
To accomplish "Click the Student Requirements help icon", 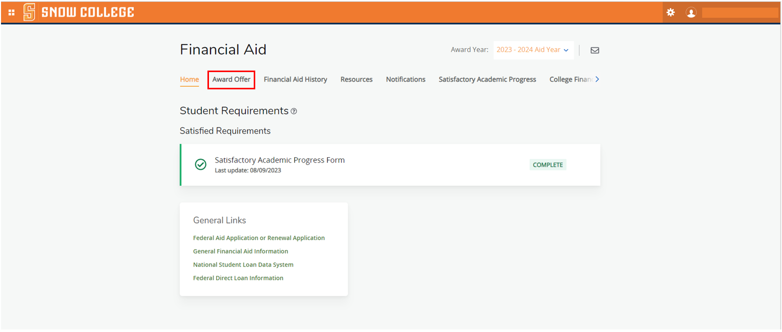I will tap(294, 111).
